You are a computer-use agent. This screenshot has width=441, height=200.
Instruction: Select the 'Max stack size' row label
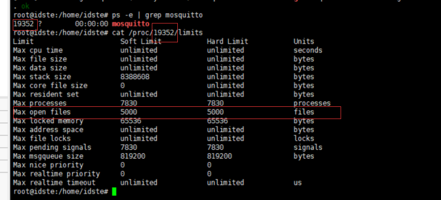pos(42,77)
